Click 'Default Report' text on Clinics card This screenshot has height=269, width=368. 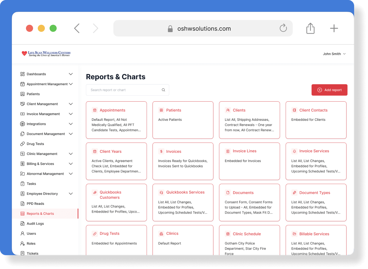[170, 243]
